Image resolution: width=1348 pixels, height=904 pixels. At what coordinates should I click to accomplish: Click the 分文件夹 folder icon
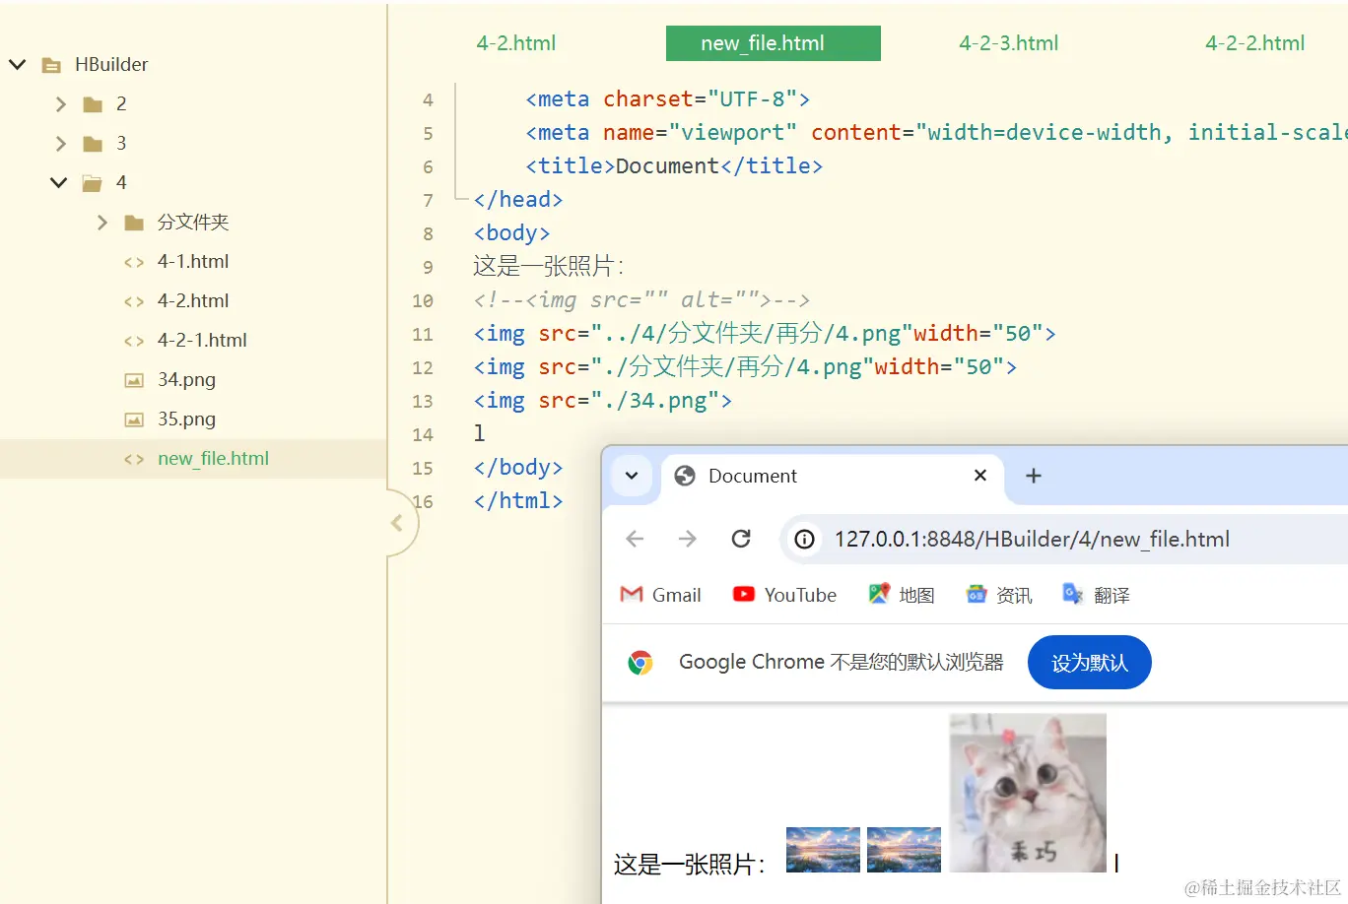134,223
